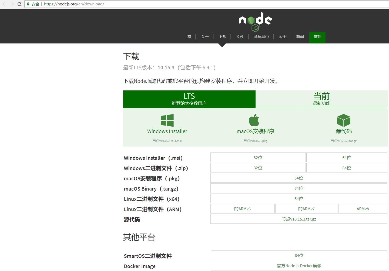
Task: Open the 新闻 navigation item
Action: [x=300, y=37]
